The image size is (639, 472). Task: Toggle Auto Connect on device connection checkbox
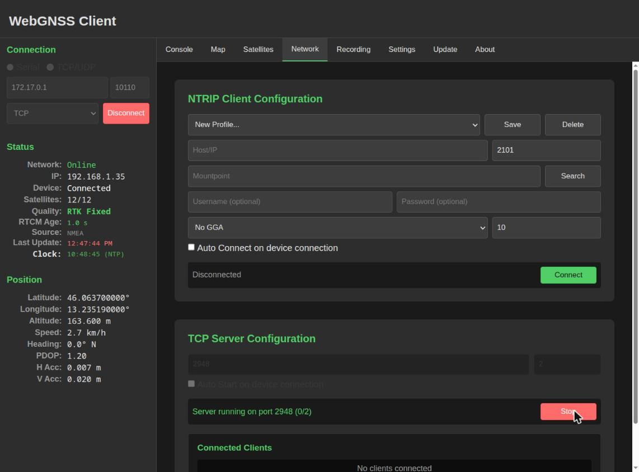[191, 247]
